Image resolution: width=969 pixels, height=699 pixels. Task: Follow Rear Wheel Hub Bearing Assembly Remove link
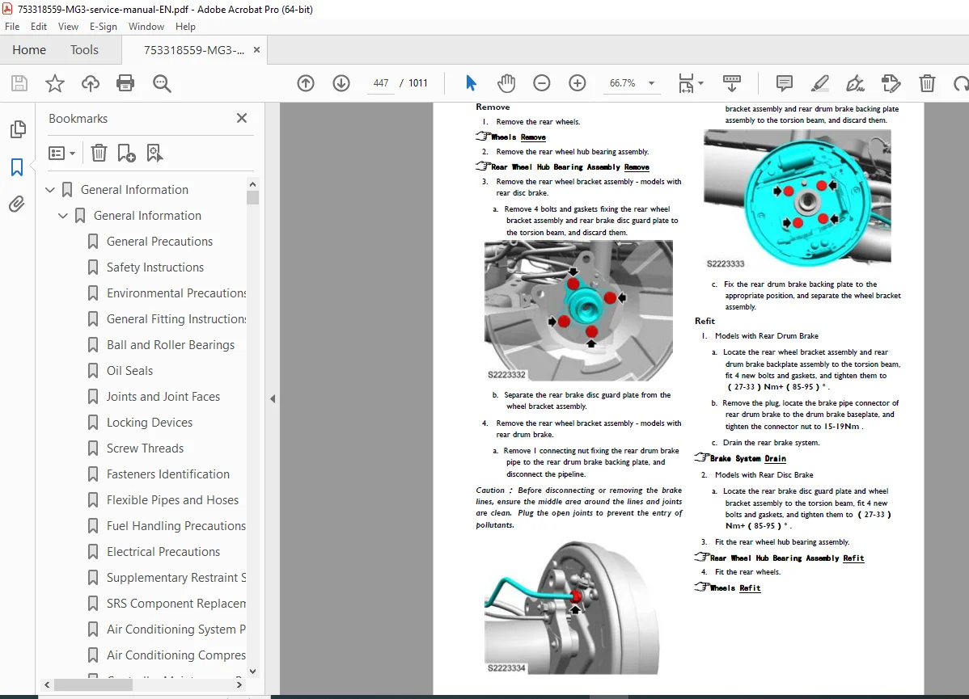[x=570, y=166]
